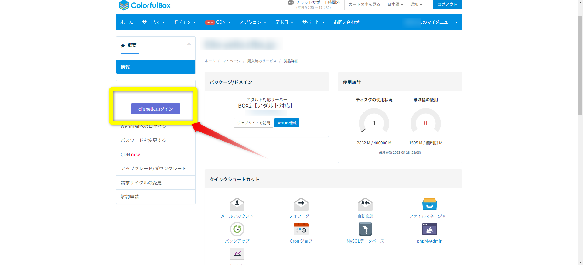Click the Backup clock icon
This screenshot has width=583, height=265.
click(237, 229)
